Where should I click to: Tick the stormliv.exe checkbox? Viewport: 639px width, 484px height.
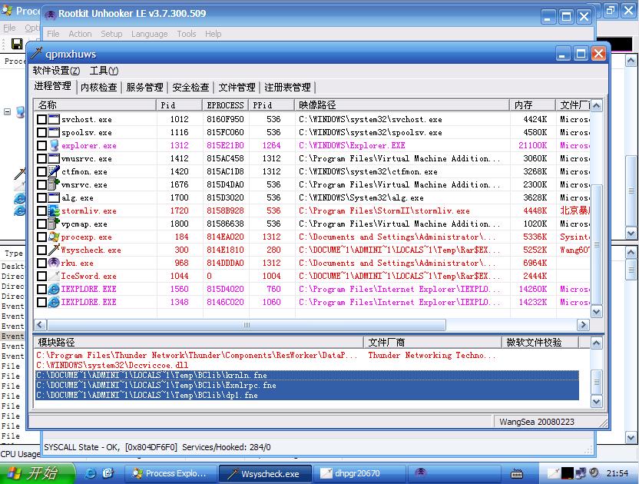point(41,211)
